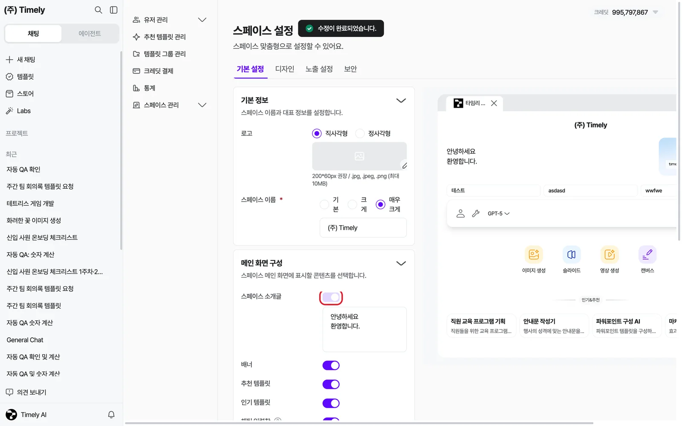Toggle the 배너 switch
The width and height of the screenshot is (682, 426).
[x=331, y=366]
